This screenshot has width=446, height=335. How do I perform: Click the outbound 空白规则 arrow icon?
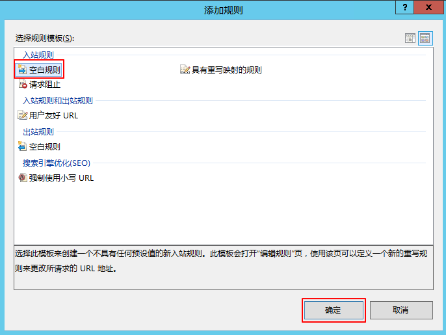pos(23,147)
